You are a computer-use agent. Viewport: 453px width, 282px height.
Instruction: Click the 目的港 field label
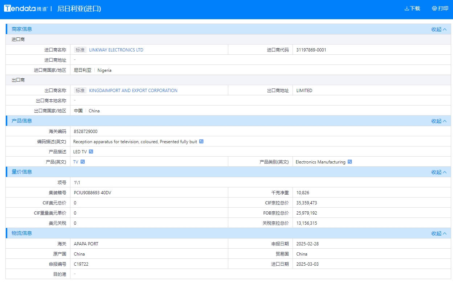60,274
